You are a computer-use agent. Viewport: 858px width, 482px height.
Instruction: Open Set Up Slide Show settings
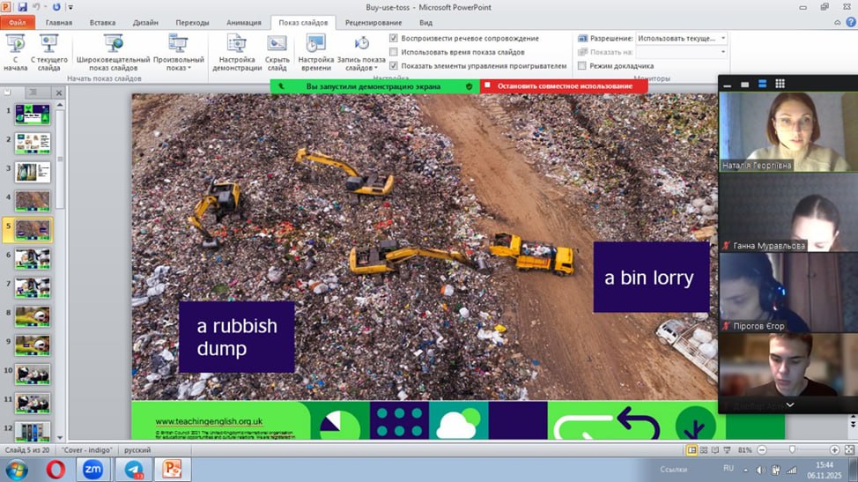coord(237,53)
